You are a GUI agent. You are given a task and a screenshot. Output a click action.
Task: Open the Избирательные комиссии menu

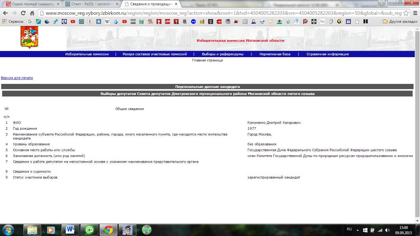click(87, 54)
